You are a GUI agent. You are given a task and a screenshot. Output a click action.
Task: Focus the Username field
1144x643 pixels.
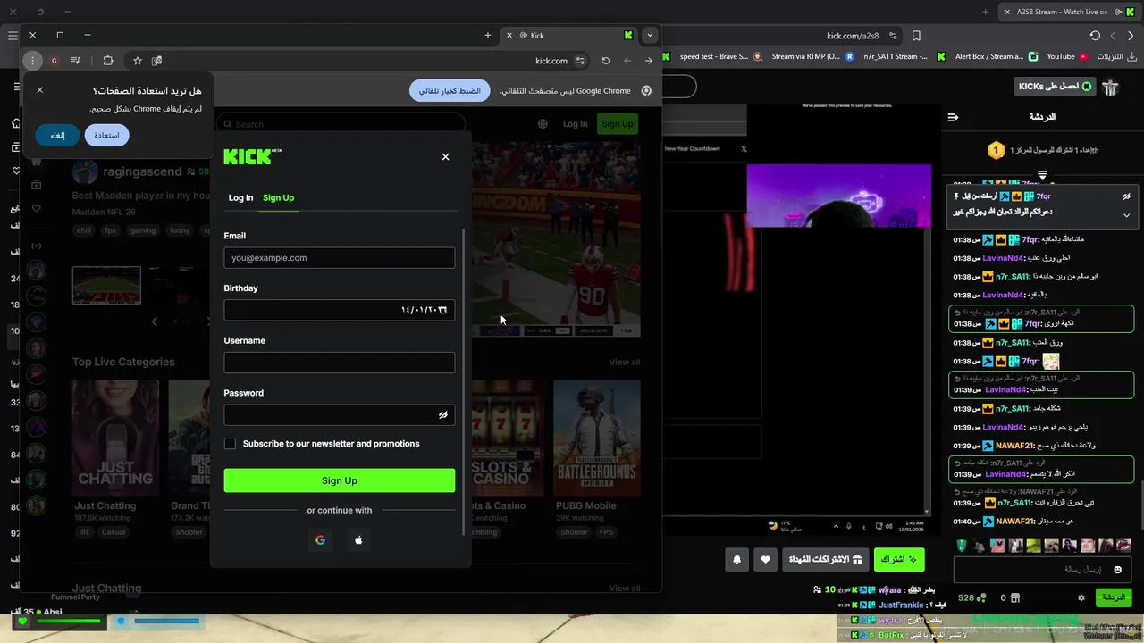click(x=339, y=363)
